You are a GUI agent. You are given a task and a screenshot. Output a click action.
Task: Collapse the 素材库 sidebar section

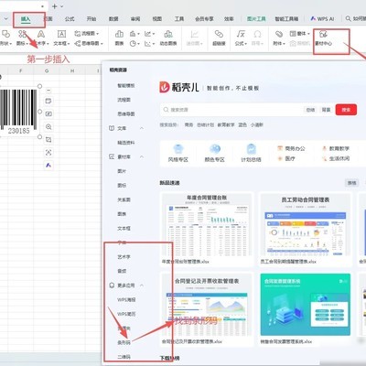point(142,156)
